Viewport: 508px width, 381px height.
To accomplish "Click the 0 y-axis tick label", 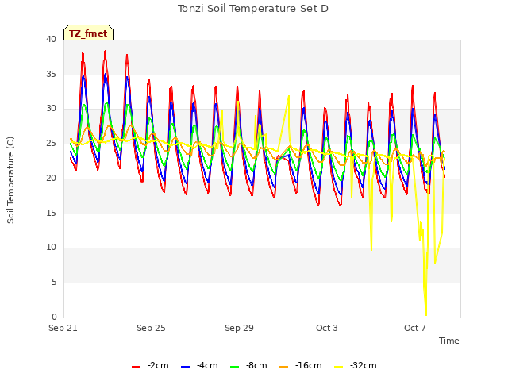I will 54,317.
